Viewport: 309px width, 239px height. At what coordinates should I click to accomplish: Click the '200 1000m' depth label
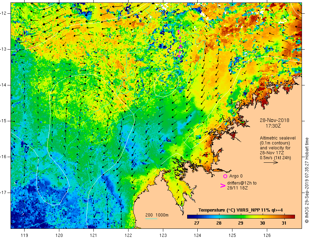tap(157, 215)
